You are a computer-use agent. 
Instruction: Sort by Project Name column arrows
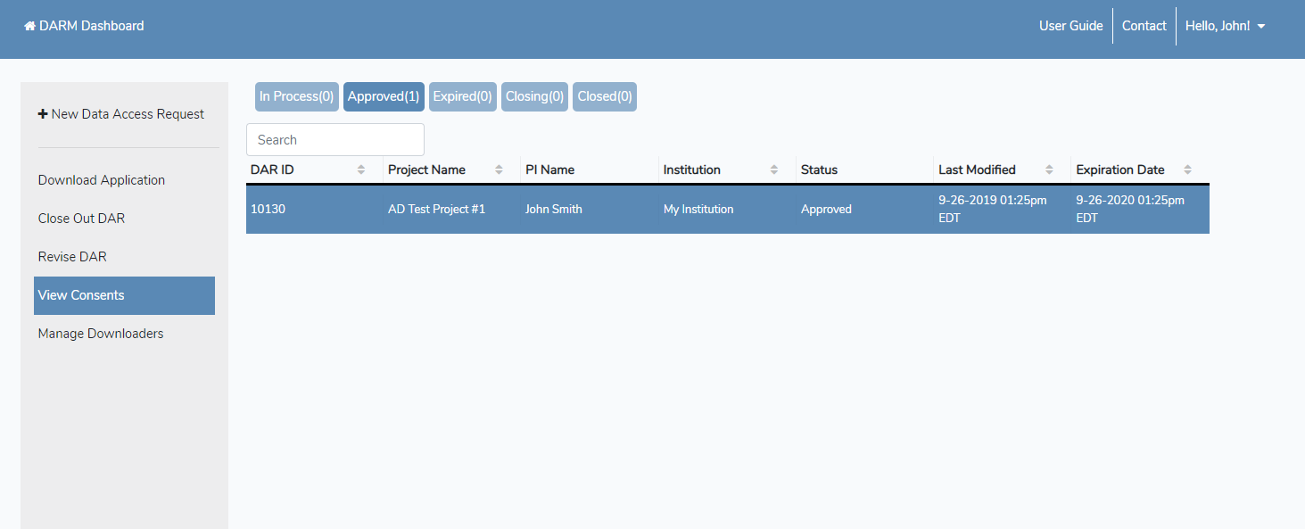click(x=499, y=169)
